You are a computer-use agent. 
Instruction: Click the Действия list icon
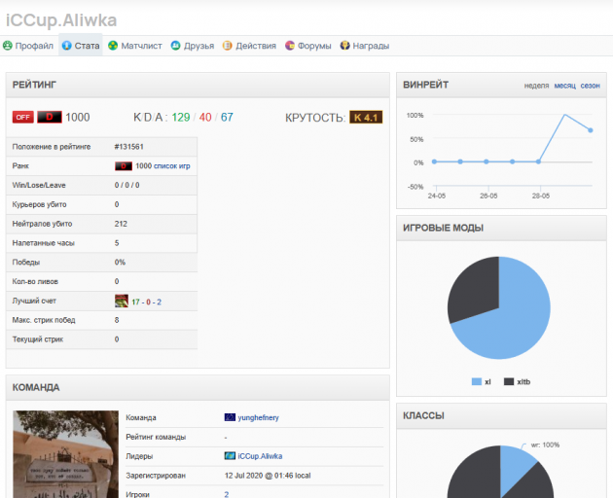[227, 46]
